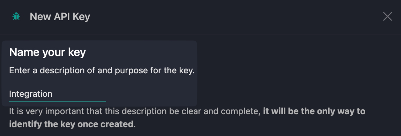This screenshot has height=136, width=401.
Task: Click the word "Integration" in the field
Action: point(31,94)
